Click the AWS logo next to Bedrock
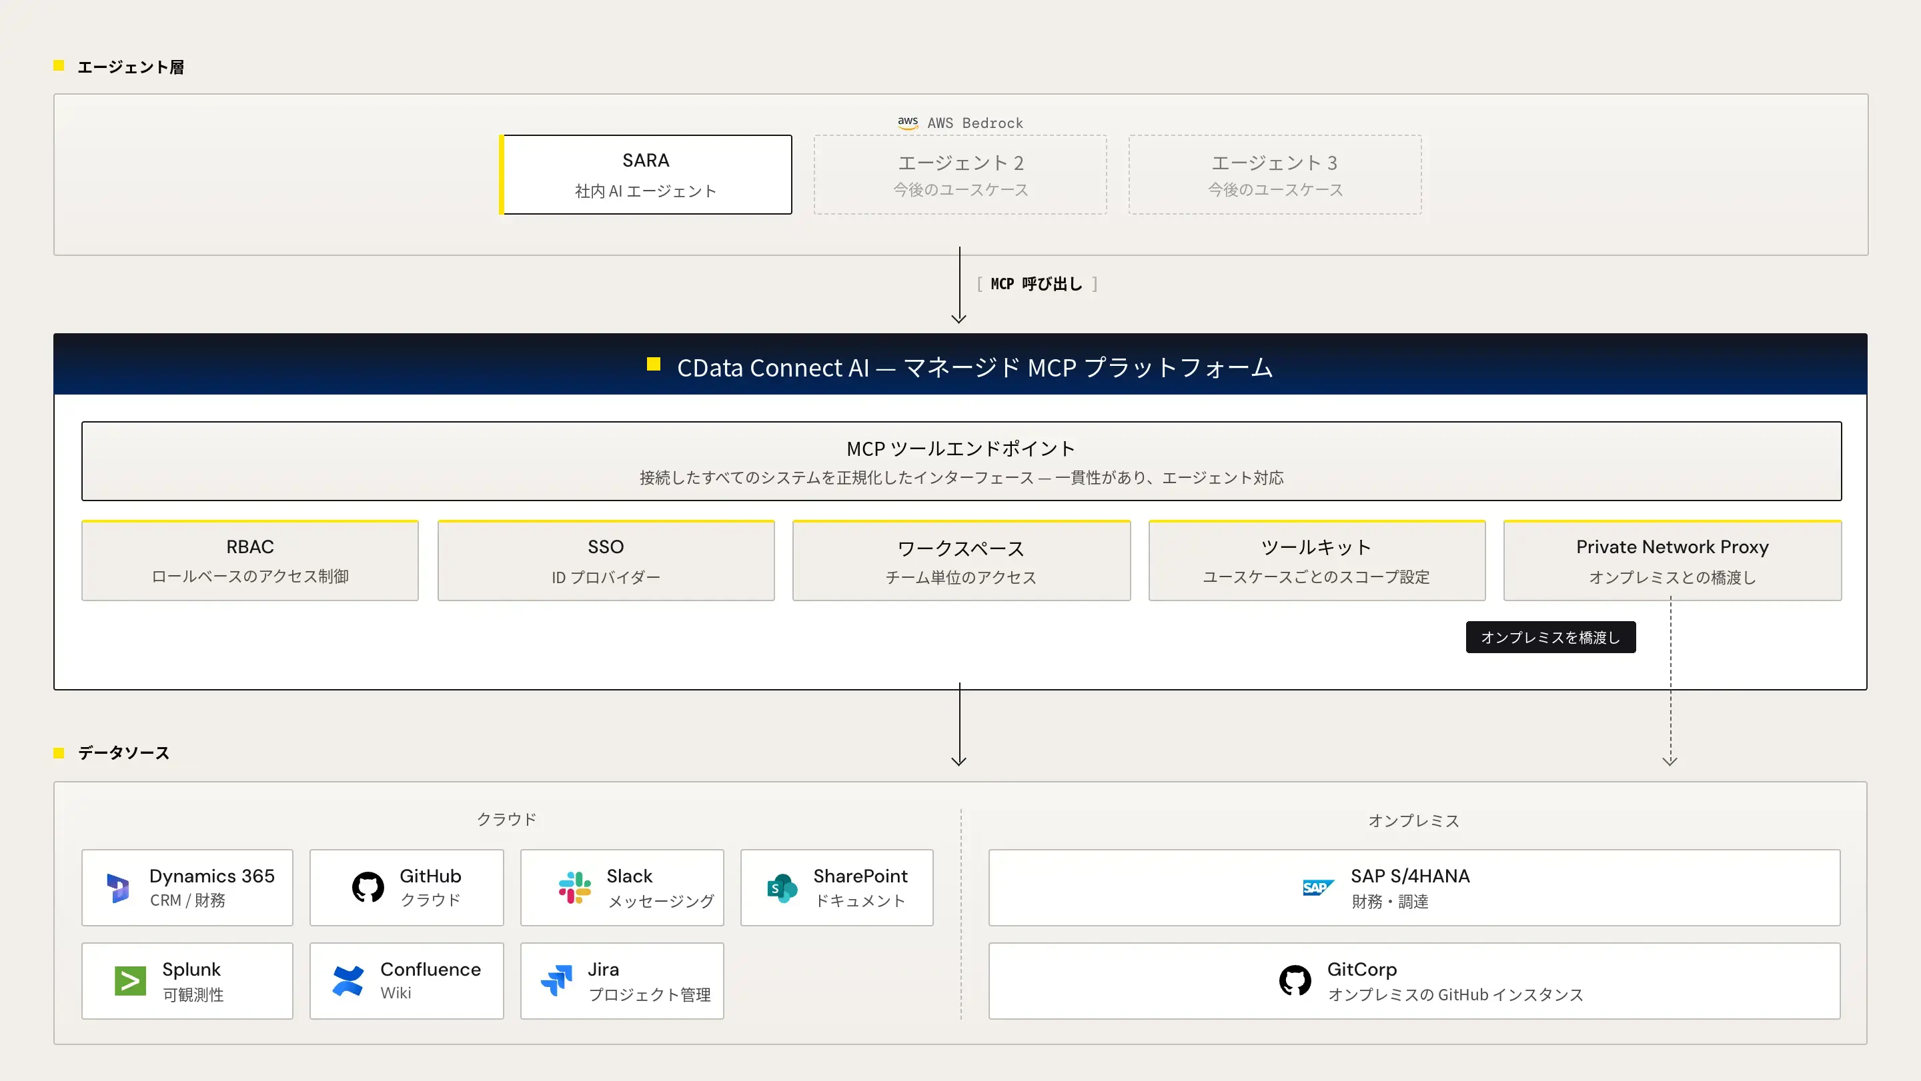This screenshot has height=1081, width=1921. tap(908, 123)
